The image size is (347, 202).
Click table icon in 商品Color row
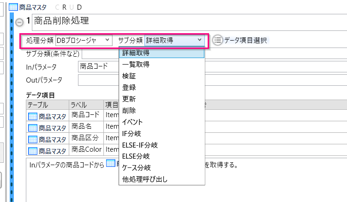click(33, 151)
